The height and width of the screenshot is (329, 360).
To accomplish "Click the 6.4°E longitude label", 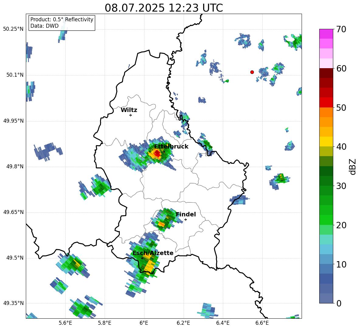I will pyautogui.click(x=223, y=323).
